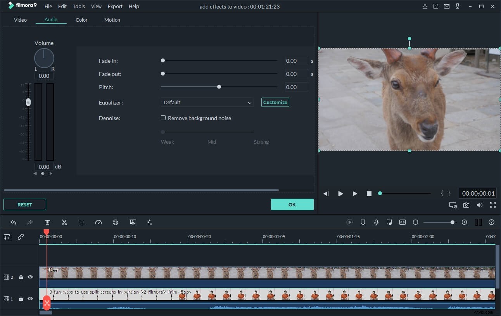Click the Undo icon in the toolbar
The image size is (501, 316).
point(14,222)
